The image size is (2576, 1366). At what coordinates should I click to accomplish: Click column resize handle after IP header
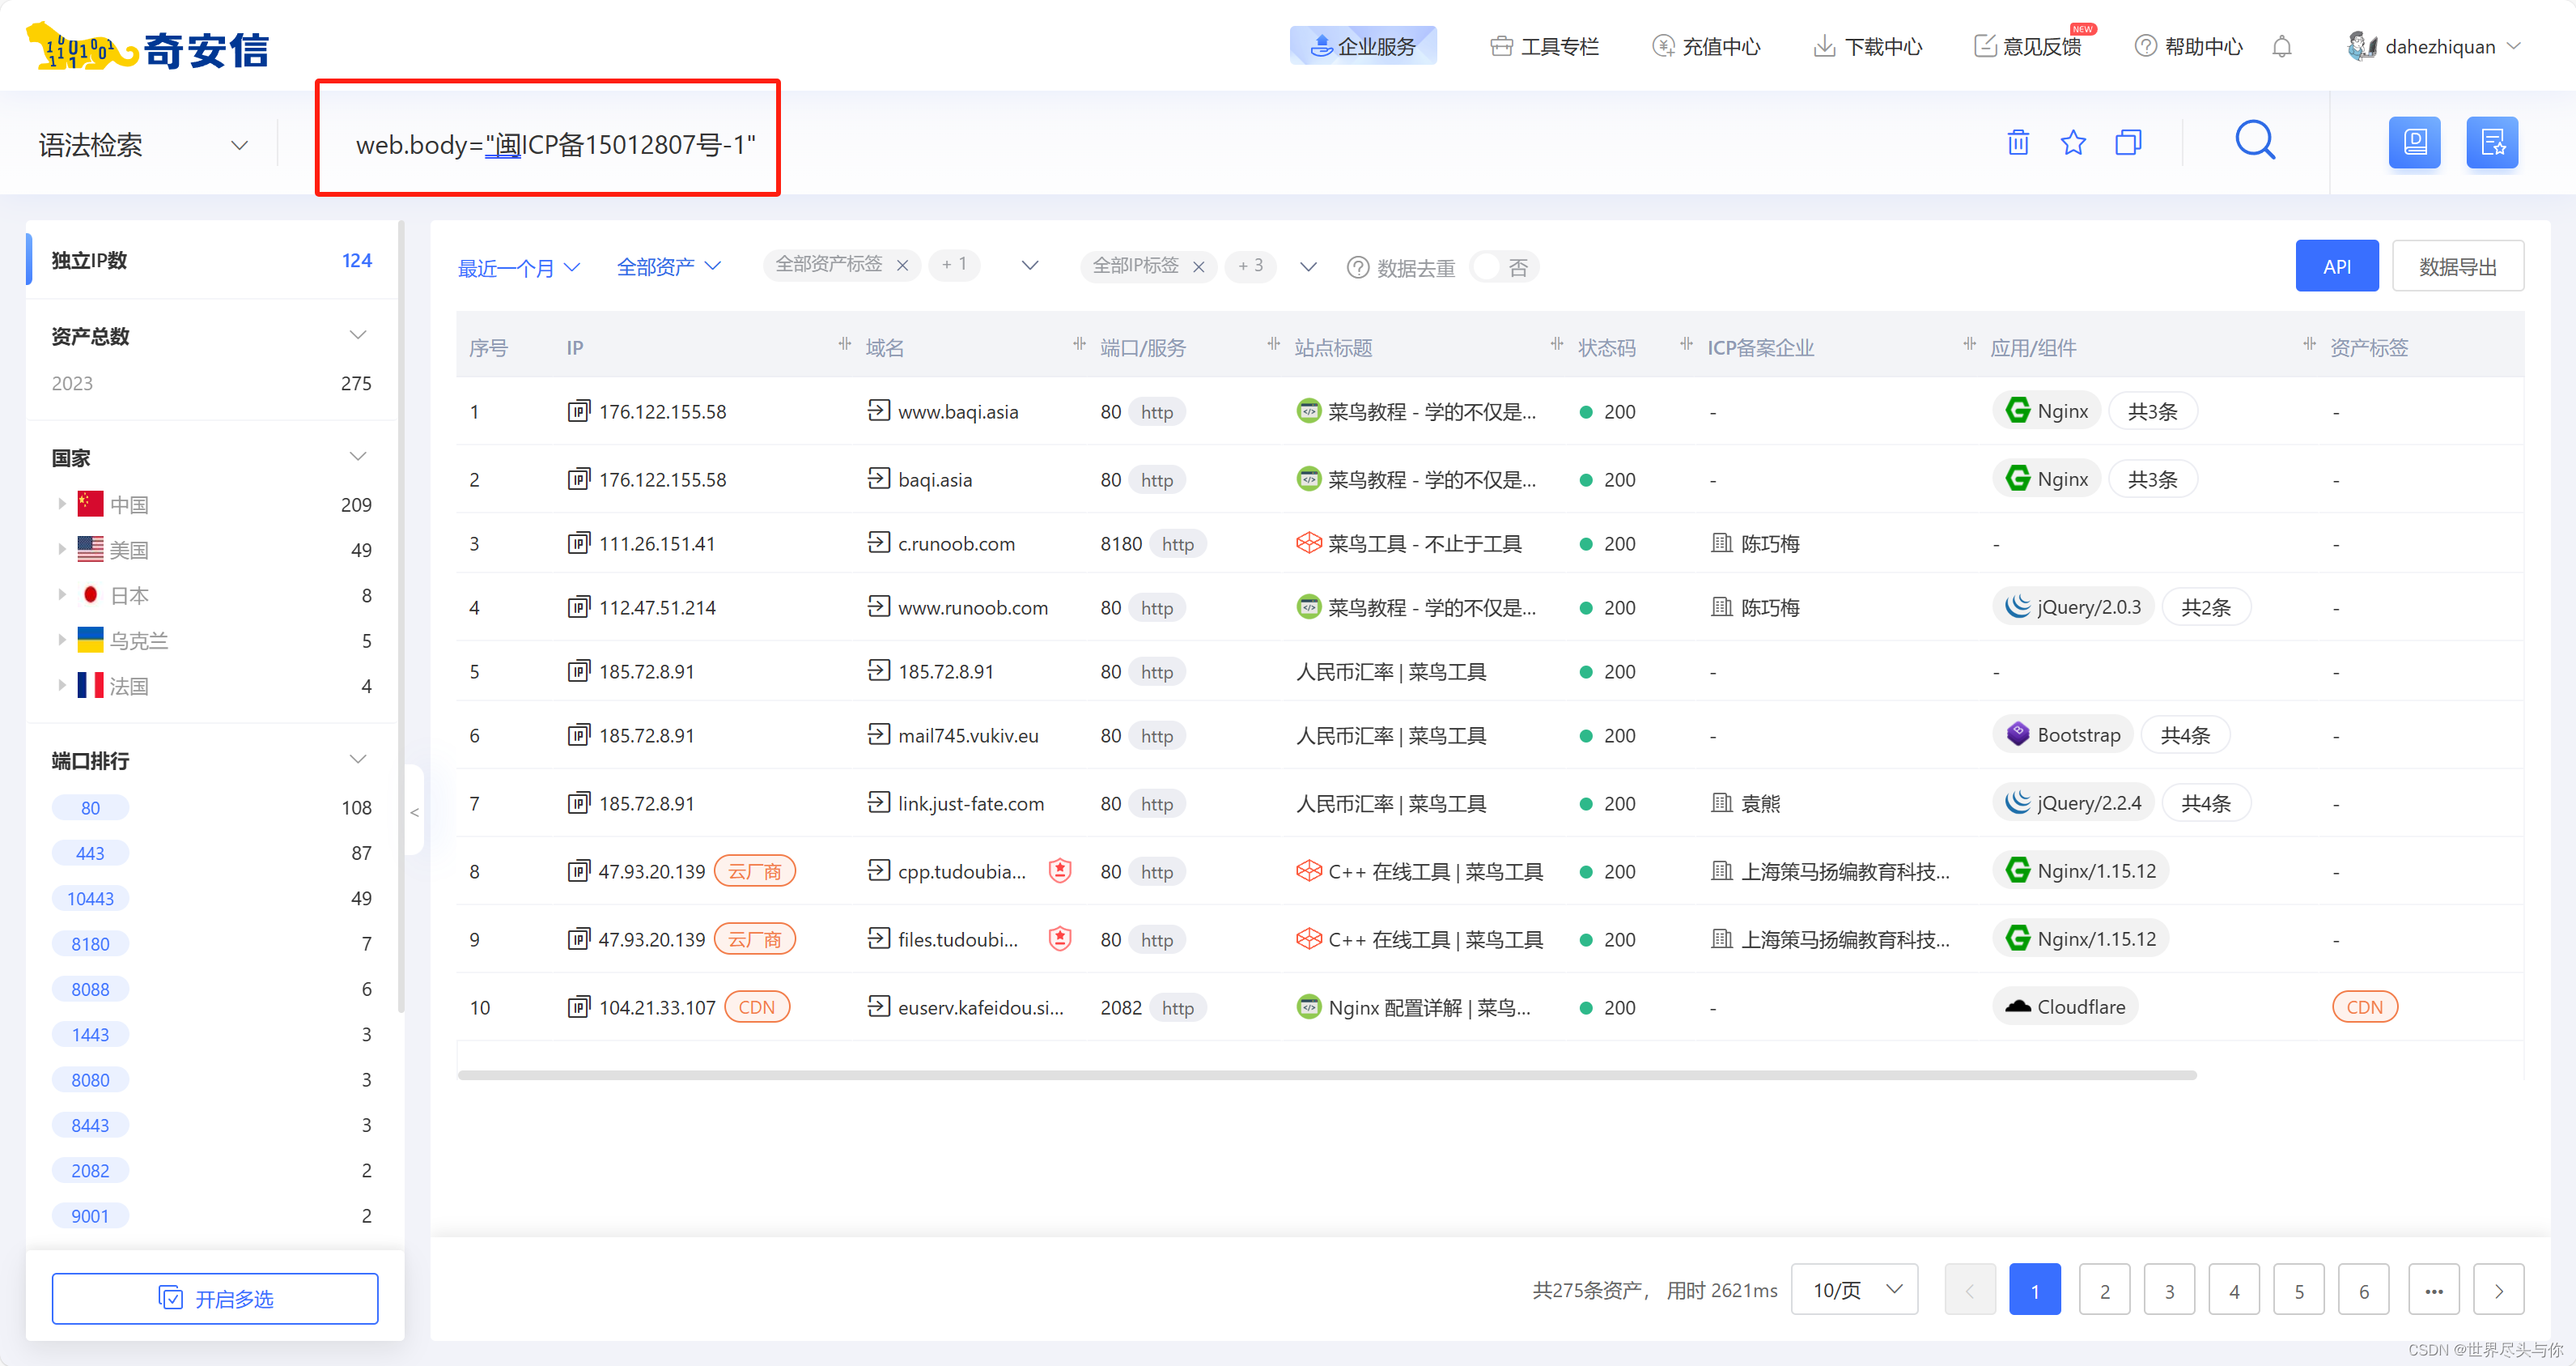[845, 345]
